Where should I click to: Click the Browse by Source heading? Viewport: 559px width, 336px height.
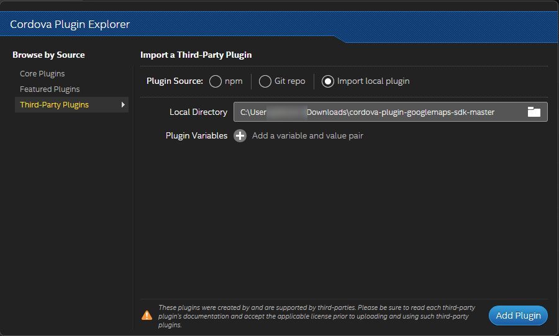48,55
